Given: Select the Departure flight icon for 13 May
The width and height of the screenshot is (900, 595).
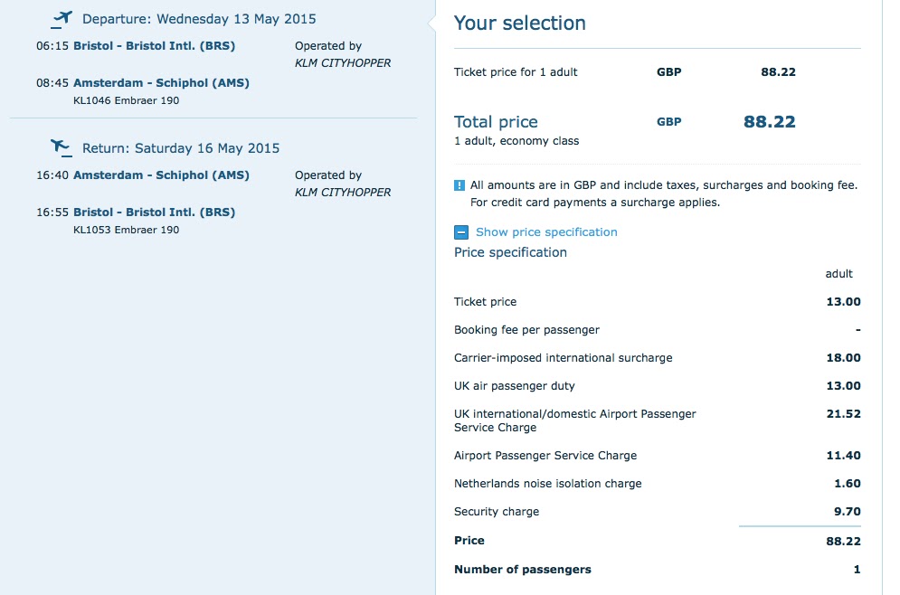Looking at the screenshot, I should (x=62, y=17).
